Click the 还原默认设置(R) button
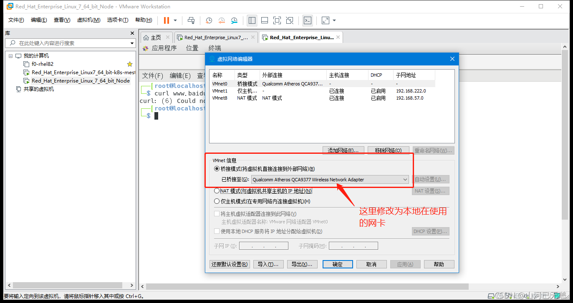 229,264
